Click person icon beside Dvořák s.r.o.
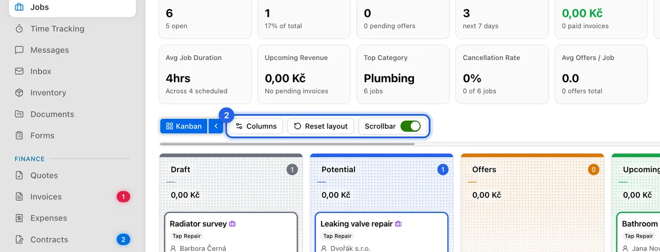The height and width of the screenshot is (252, 660). point(323,248)
